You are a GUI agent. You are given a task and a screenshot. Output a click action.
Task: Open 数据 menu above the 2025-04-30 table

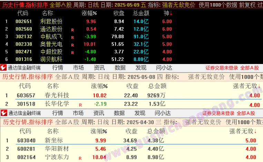pyautogui.click(x=119, y=113)
